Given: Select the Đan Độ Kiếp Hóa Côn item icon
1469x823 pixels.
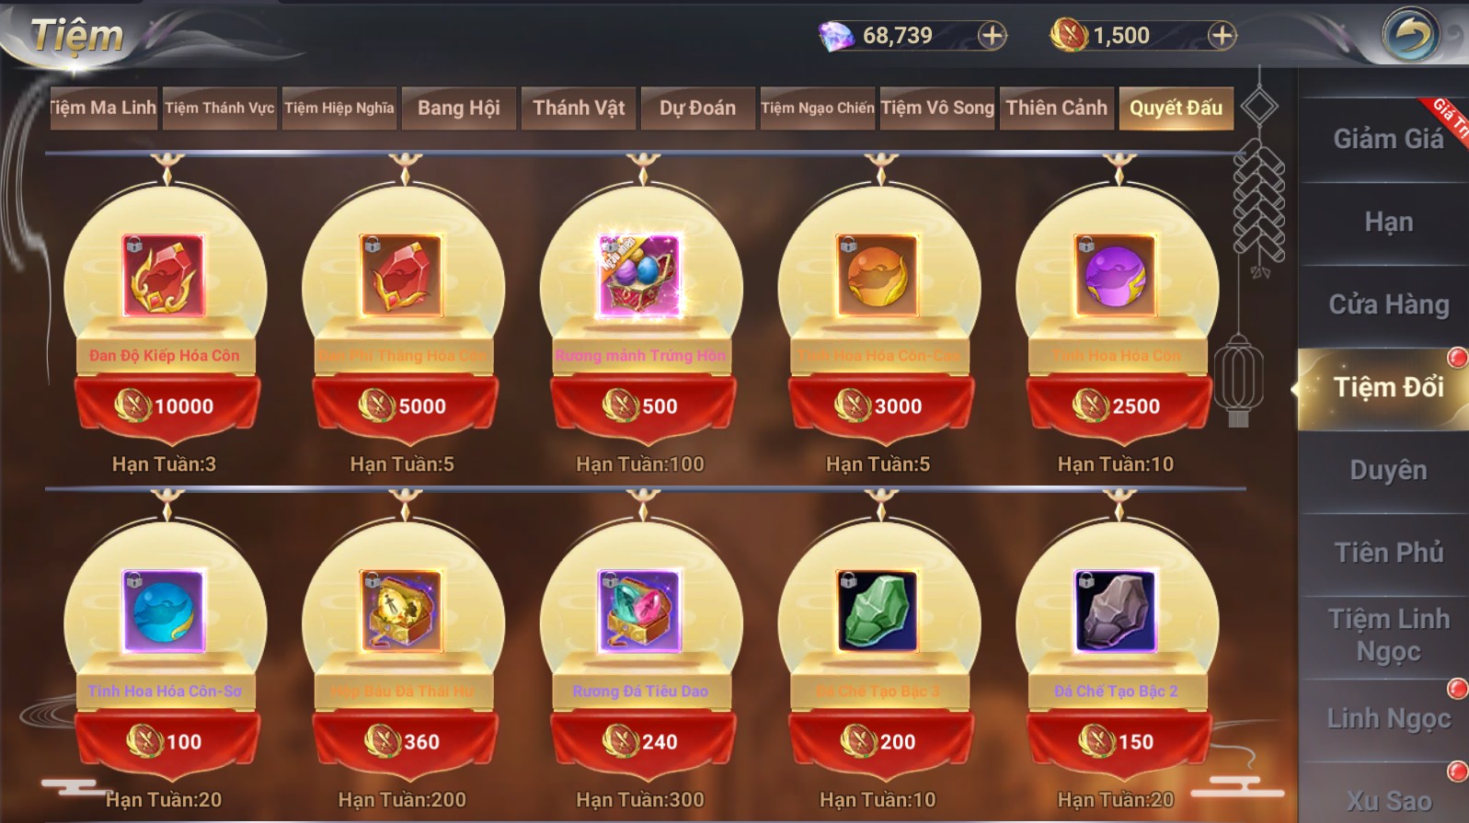Looking at the screenshot, I should [164, 276].
